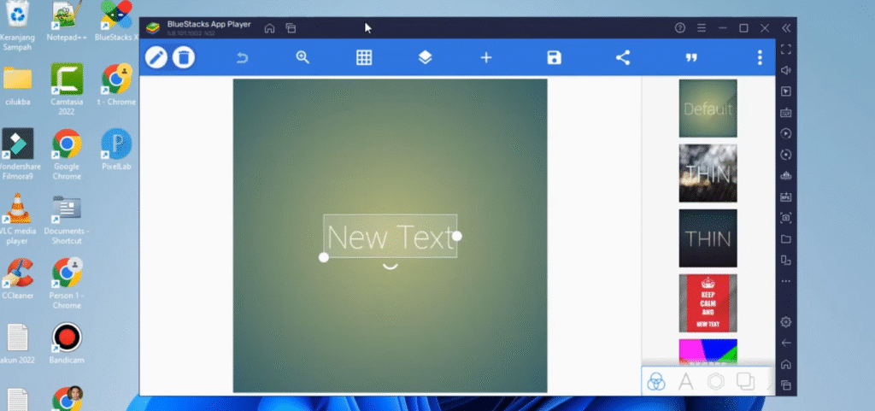Open BlueStacks hamburger menu
875x411 pixels.
(x=702, y=28)
